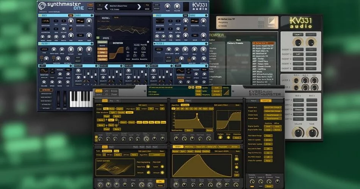This screenshot has height=189, width=360.
Task: Toggle the ADSR1 OneShot option
Action: pos(206,152)
